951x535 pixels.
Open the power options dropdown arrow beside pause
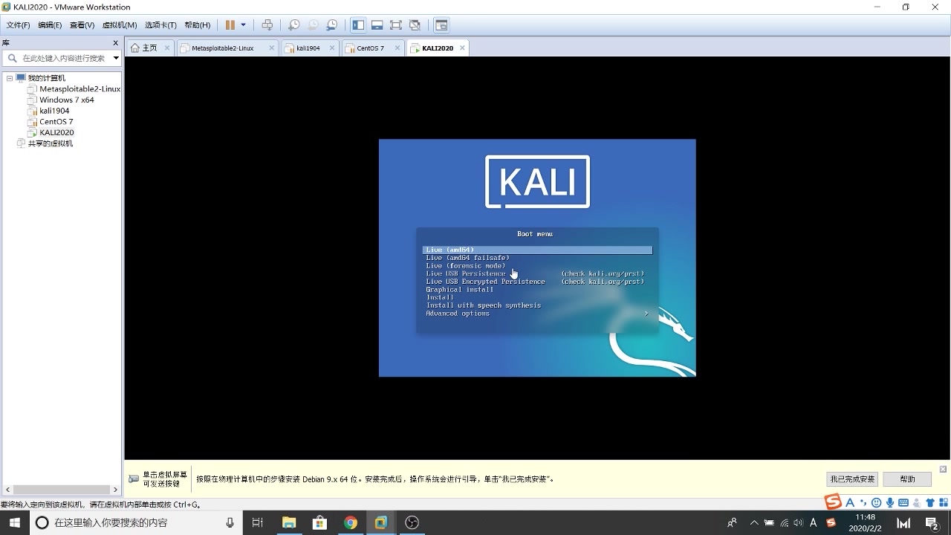click(x=243, y=25)
